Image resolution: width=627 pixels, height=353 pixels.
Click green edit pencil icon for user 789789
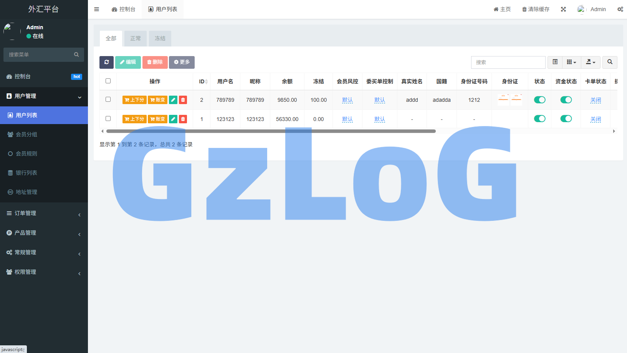coord(173,100)
